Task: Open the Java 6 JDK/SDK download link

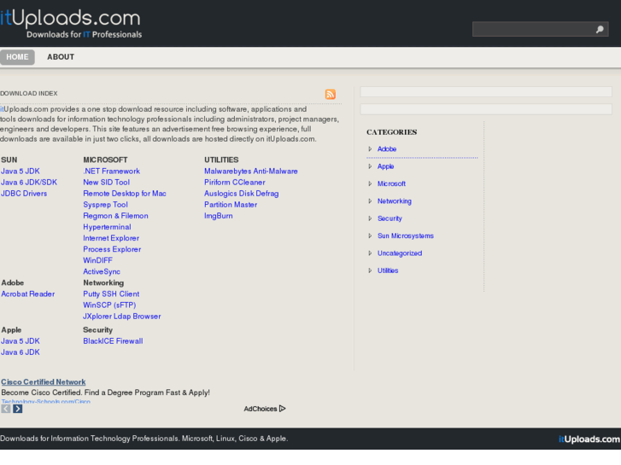Action: [29, 183]
